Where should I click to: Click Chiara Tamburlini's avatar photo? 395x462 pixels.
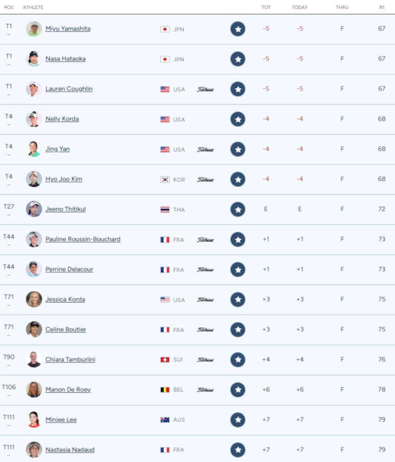click(x=34, y=359)
